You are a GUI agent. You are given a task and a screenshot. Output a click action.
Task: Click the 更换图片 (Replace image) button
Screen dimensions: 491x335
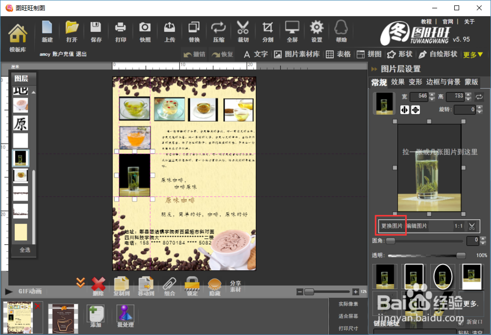tap(391, 226)
